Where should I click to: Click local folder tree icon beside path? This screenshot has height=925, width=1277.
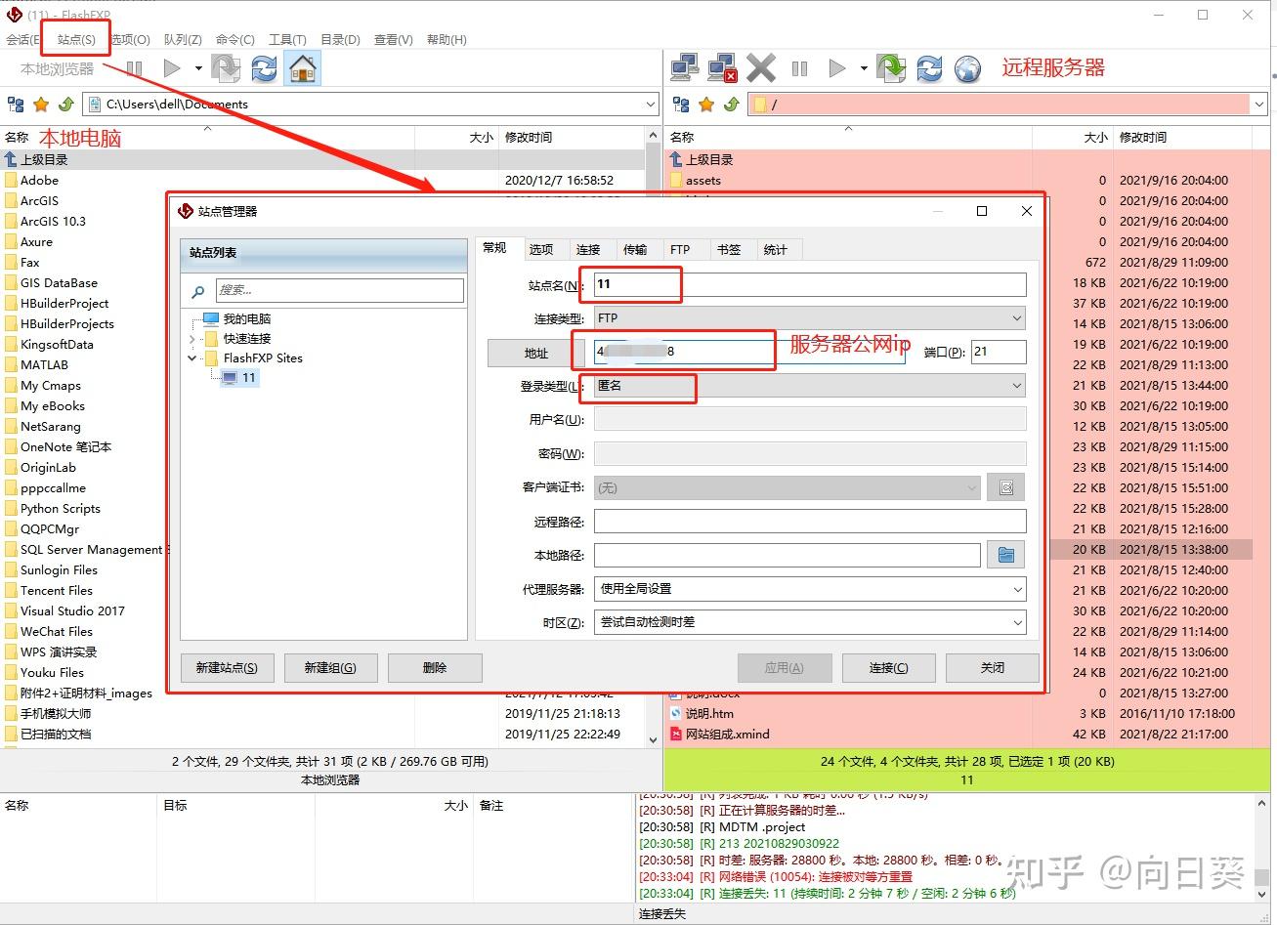(16, 104)
